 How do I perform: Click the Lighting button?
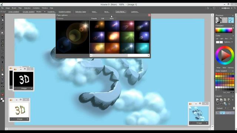coord(135,12)
